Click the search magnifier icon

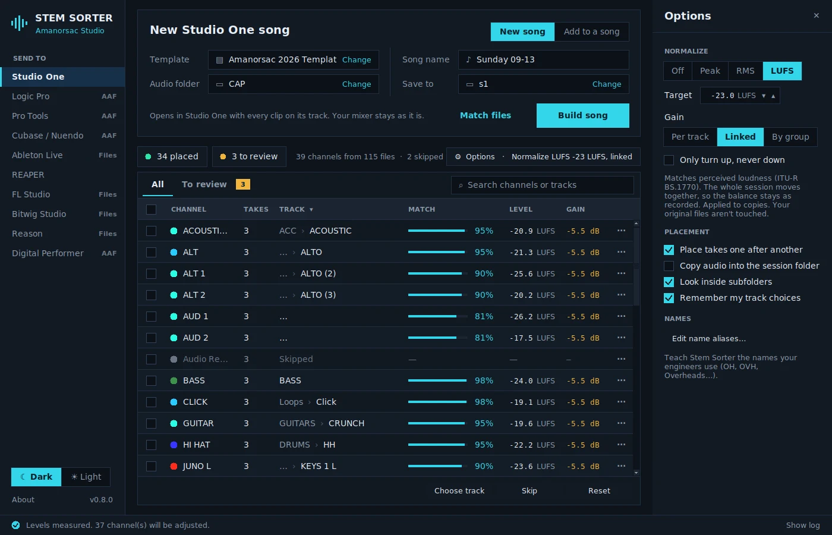461,185
